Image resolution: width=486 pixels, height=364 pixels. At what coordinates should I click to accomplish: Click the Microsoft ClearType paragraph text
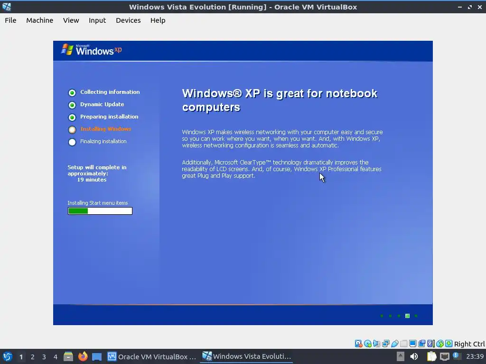tap(281, 169)
